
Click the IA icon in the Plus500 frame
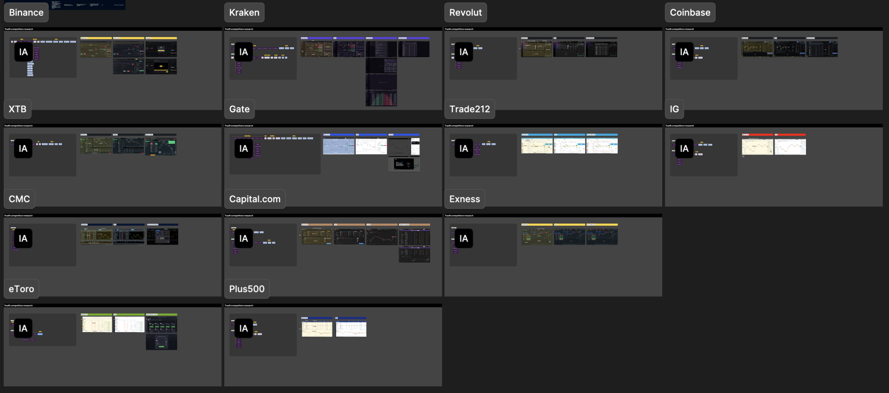tap(244, 328)
